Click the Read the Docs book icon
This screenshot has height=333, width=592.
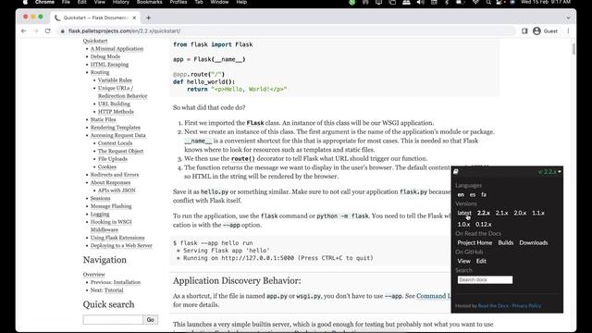pyautogui.click(x=456, y=172)
